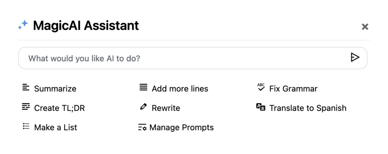Click the Manage Prompts gear-list icon
388x154 pixels.
(x=142, y=128)
